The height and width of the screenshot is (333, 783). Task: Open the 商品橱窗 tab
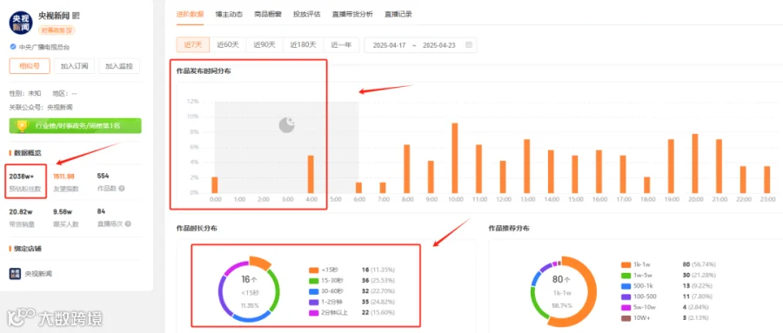click(268, 15)
